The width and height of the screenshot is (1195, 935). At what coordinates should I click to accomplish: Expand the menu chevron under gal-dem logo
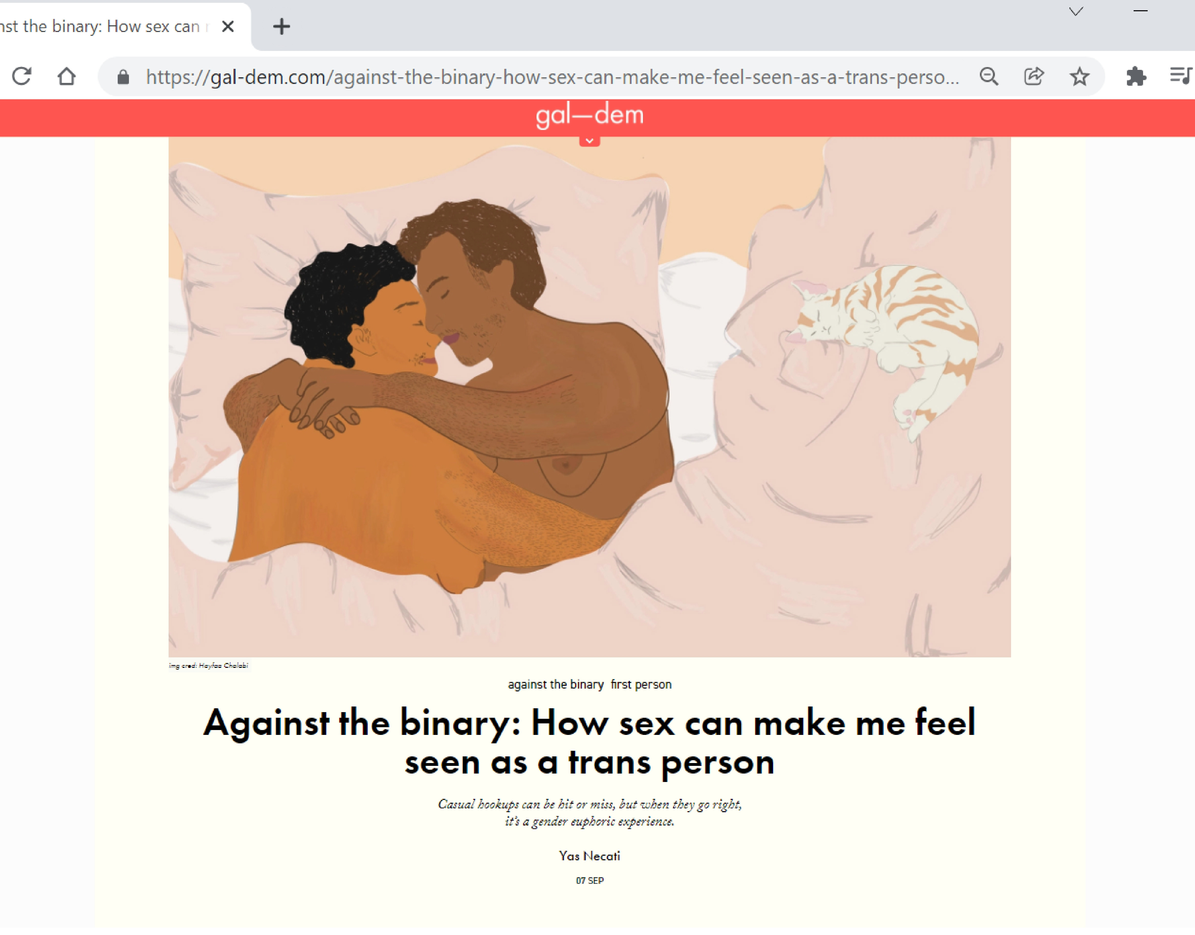589,141
